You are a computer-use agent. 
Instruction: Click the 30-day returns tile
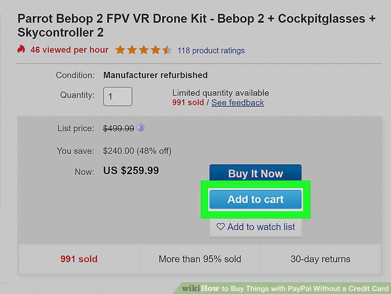321,259
